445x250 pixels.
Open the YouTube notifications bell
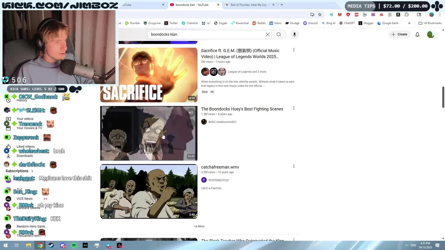[x=418, y=34]
